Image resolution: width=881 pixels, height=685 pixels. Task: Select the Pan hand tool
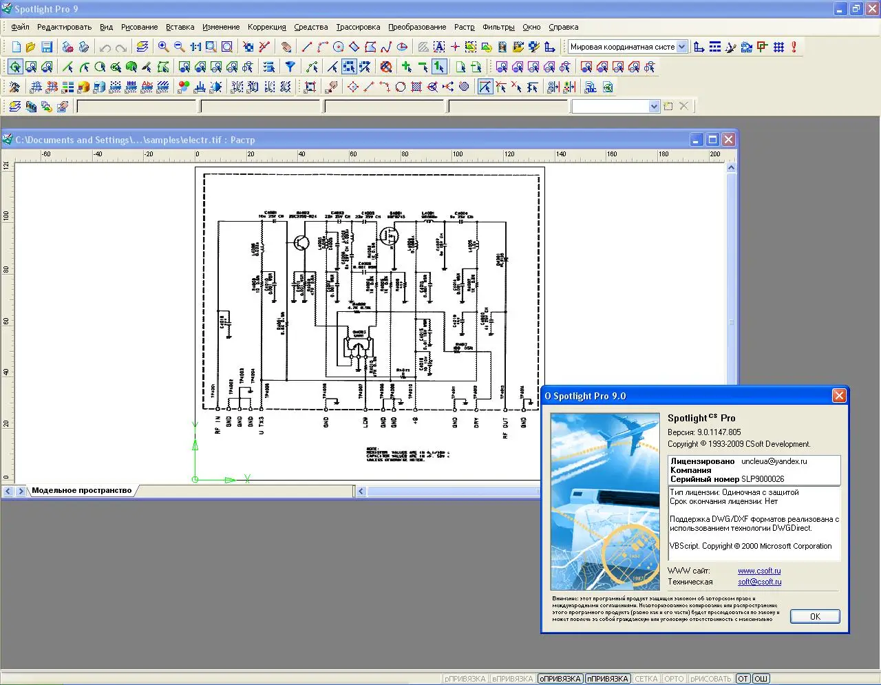(286, 47)
